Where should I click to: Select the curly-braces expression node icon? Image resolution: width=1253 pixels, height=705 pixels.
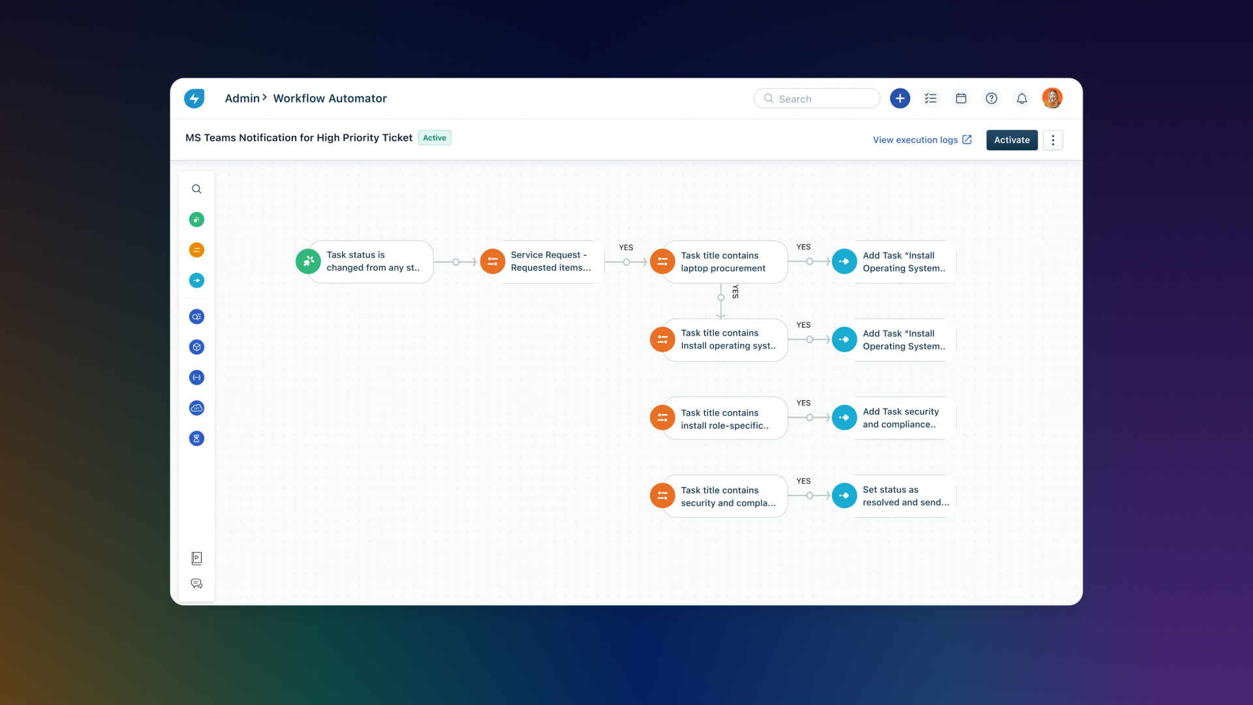(x=196, y=377)
